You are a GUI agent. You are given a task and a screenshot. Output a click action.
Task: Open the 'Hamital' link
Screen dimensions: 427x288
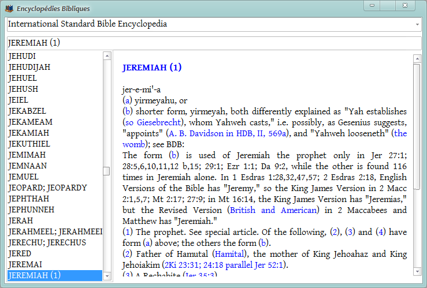(229, 254)
